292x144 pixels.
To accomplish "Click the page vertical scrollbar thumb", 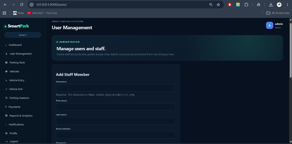I will point(291,50).
